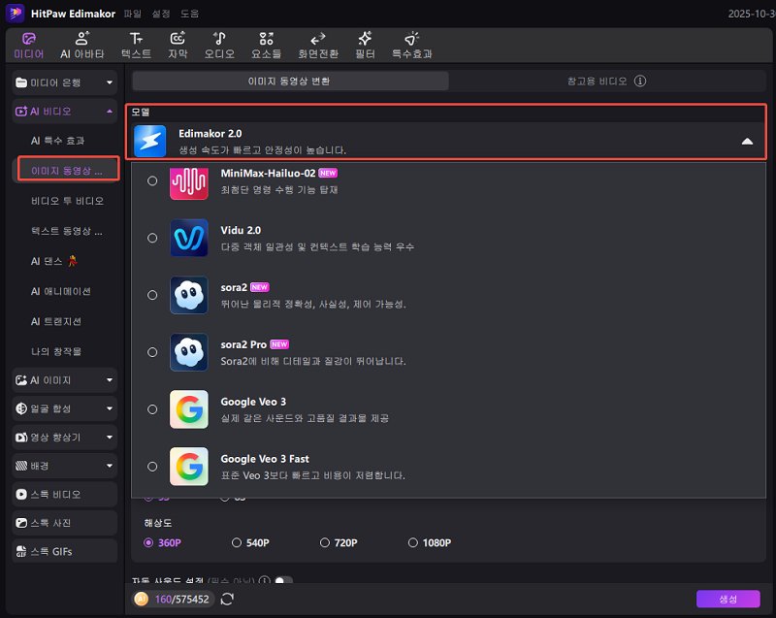The image size is (776, 618).
Task: Choose 1080P resolution
Action: (x=413, y=542)
